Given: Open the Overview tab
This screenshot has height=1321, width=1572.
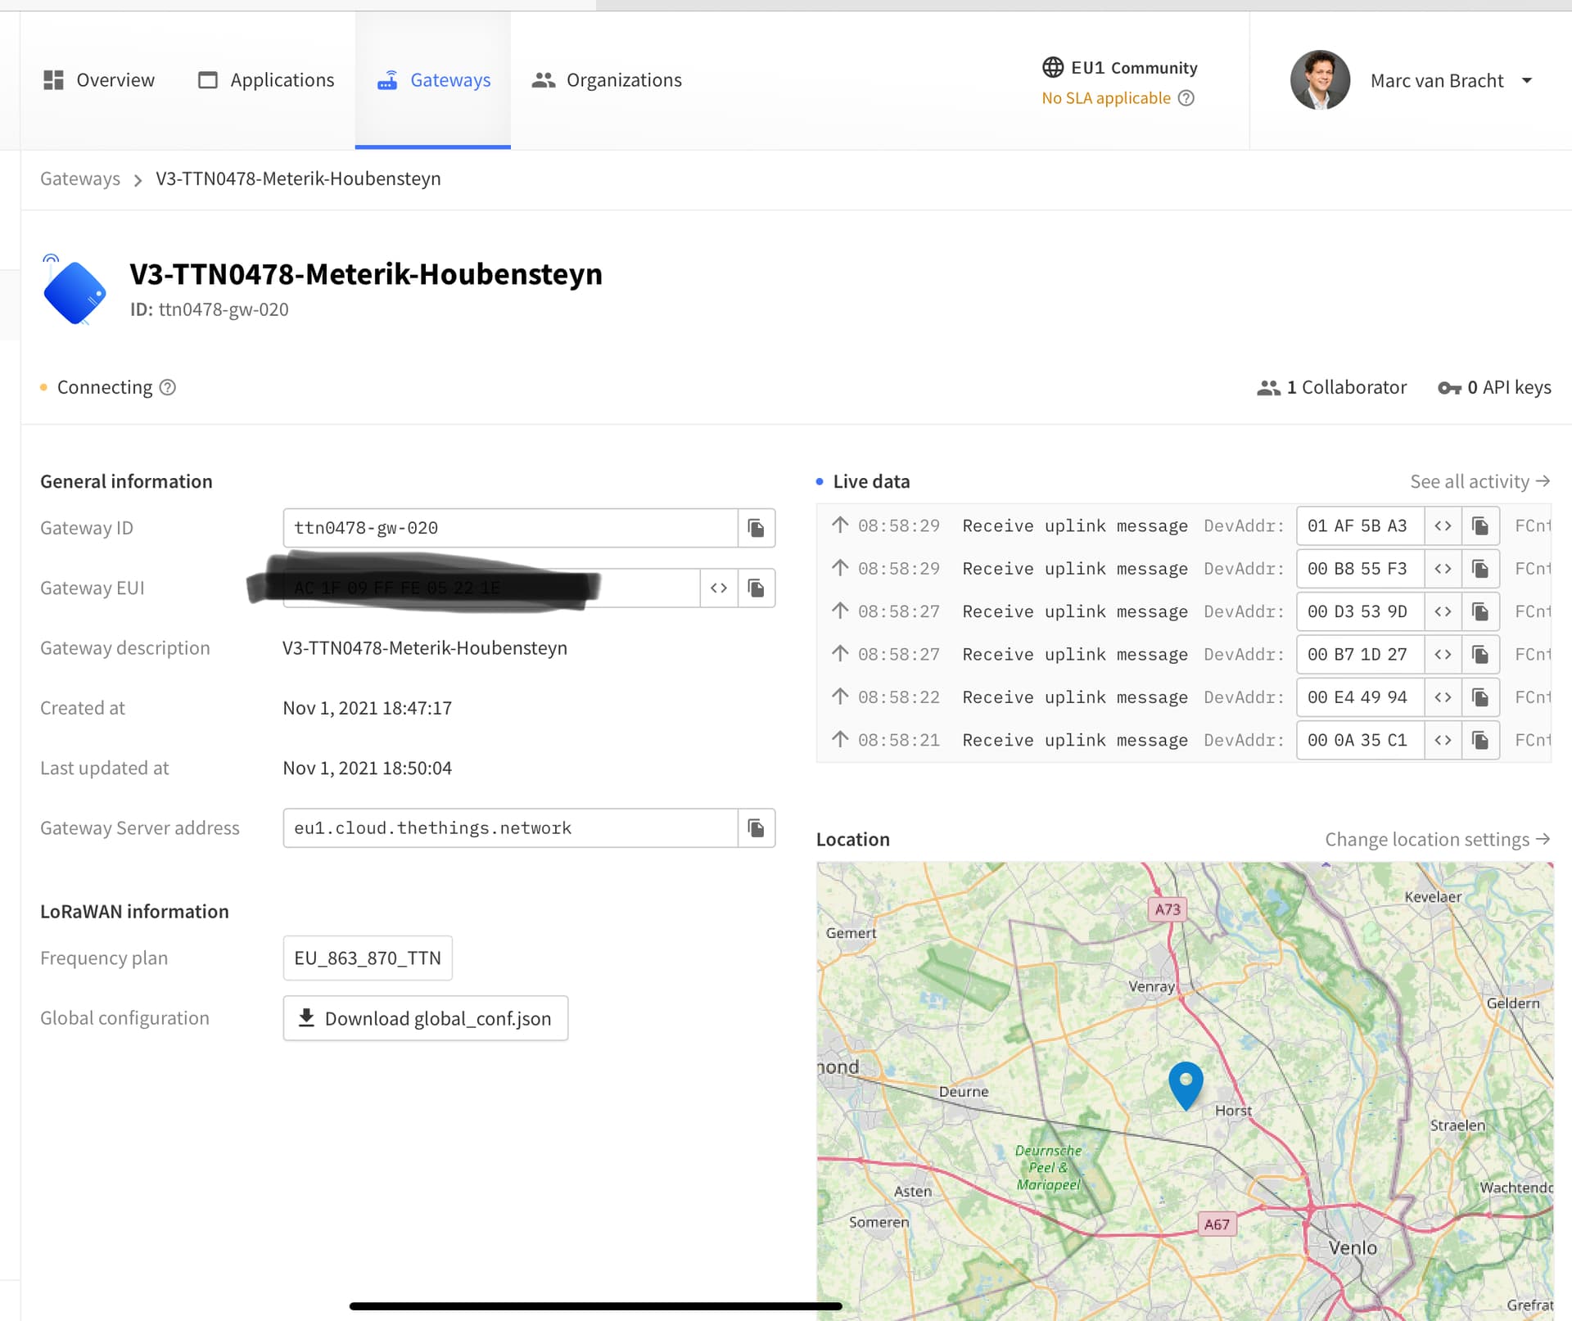Looking at the screenshot, I should tap(98, 80).
